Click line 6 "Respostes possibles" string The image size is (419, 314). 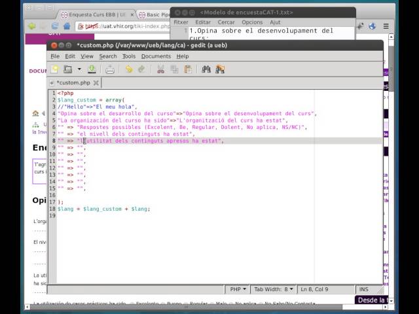click(191, 127)
